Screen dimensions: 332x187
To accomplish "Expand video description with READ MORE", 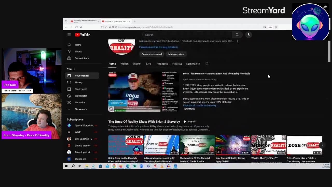I will [x=189, y=109].
